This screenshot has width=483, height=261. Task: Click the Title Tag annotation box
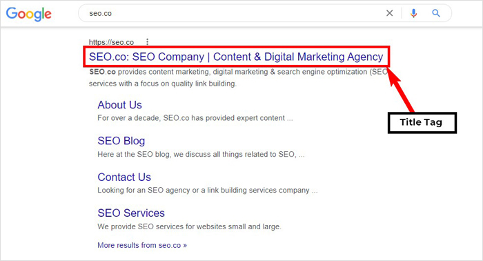pos(422,123)
